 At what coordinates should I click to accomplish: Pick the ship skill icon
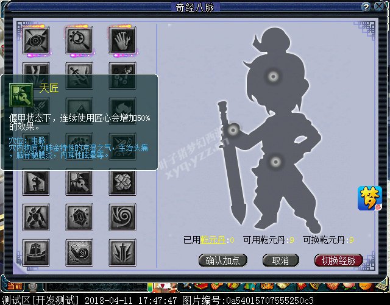[36, 253]
